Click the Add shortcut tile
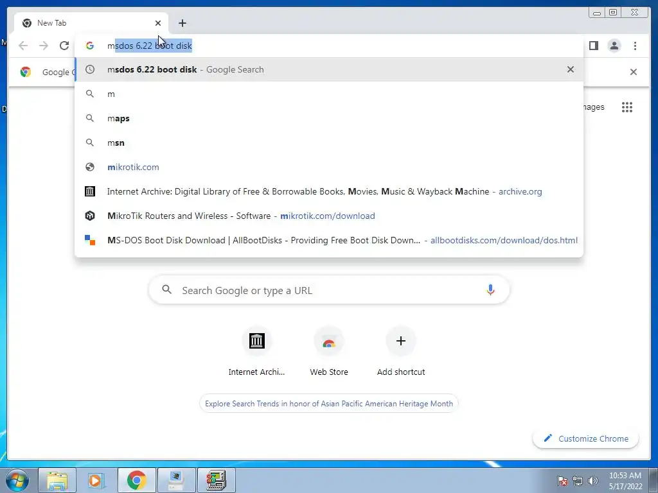Image resolution: width=658 pixels, height=493 pixels. pyautogui.click(x=401, y=351)
